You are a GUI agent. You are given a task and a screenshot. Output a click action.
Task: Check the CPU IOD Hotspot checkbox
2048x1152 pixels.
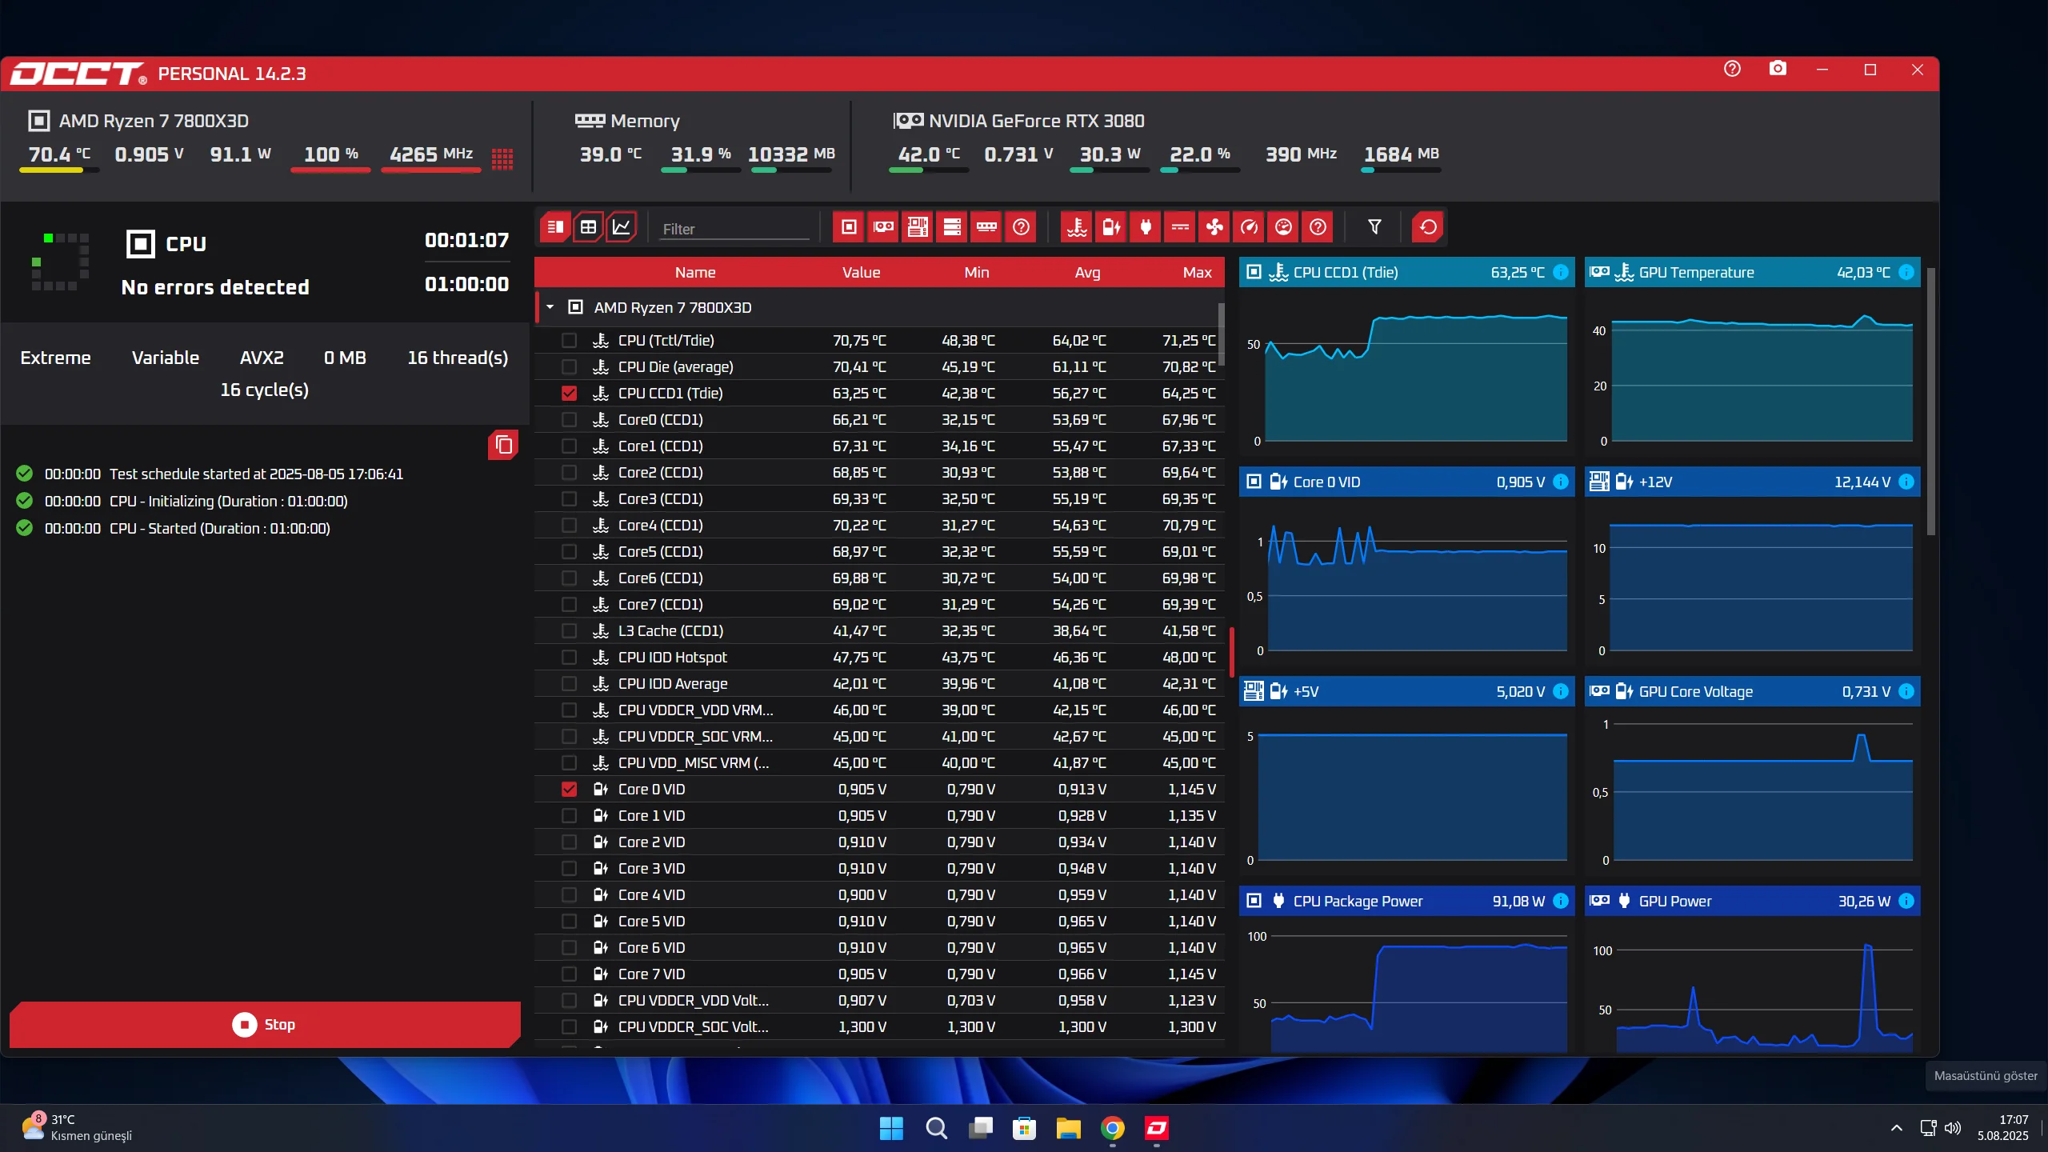coord(569,658)
